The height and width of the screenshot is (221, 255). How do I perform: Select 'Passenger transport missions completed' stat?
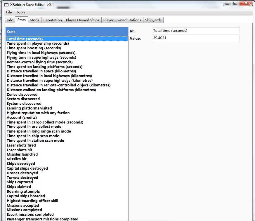point(67,219)
